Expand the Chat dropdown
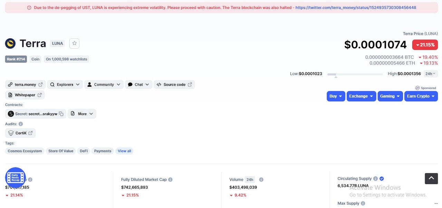 pos(138,85)
